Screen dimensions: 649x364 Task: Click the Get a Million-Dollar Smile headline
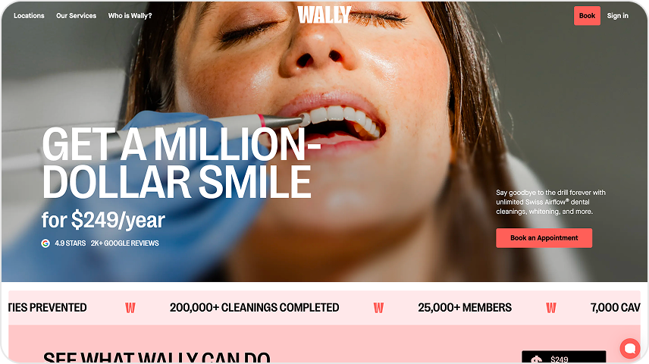[181, 163]
